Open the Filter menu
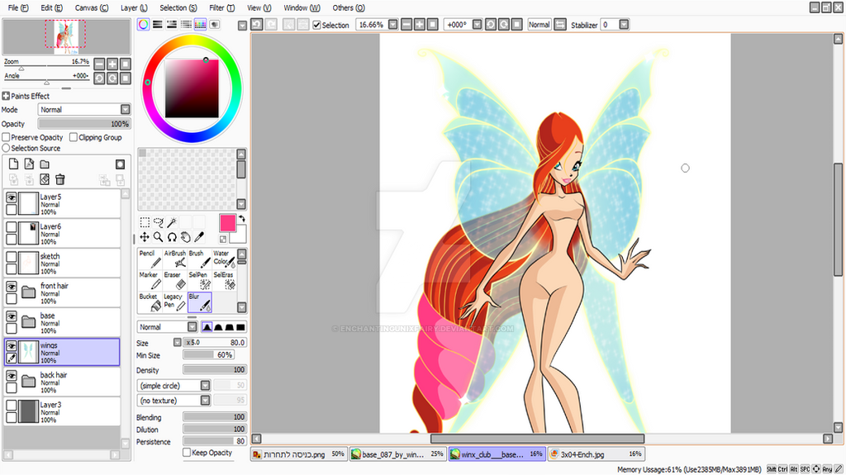Viewport: 846px width, 475px height. point(221,7)
